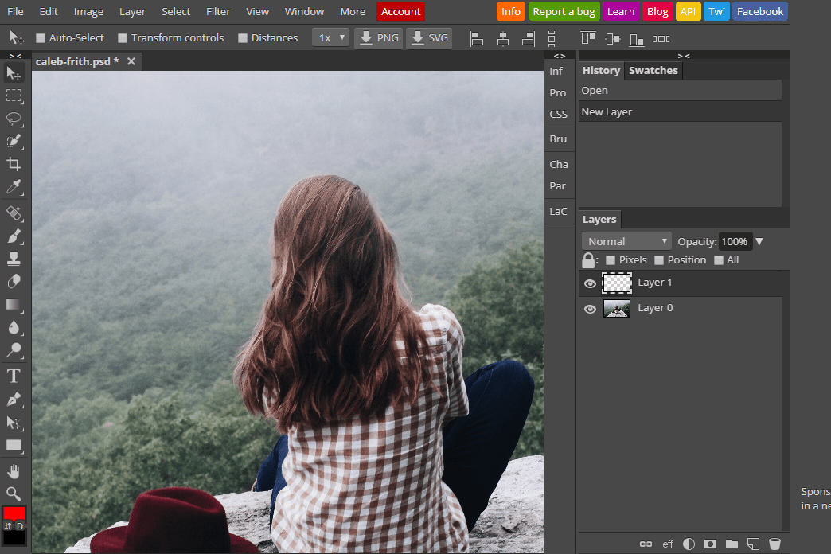831x554 pixels.
Task: Delete the selected layer
Action: 774,544
